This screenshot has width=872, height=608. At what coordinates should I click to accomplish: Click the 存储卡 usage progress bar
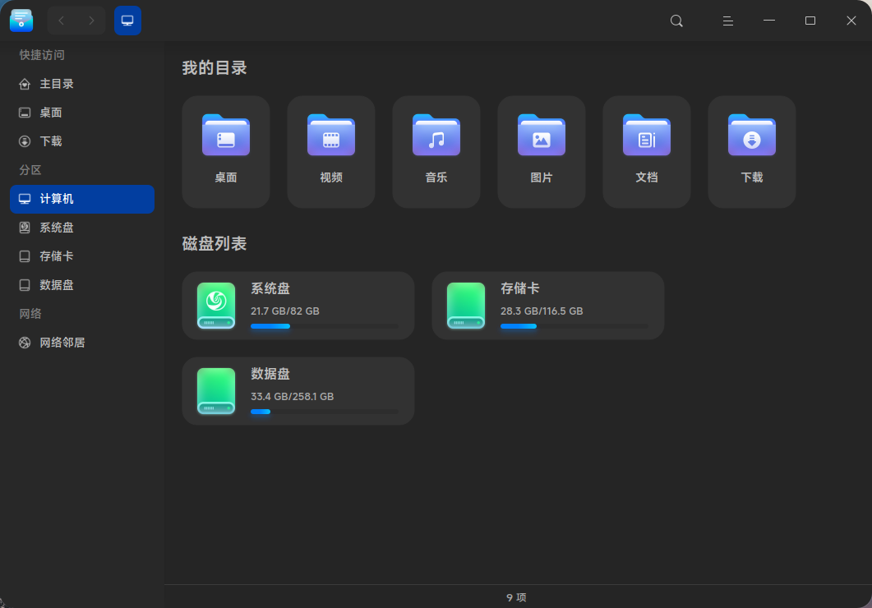(574, 326)
